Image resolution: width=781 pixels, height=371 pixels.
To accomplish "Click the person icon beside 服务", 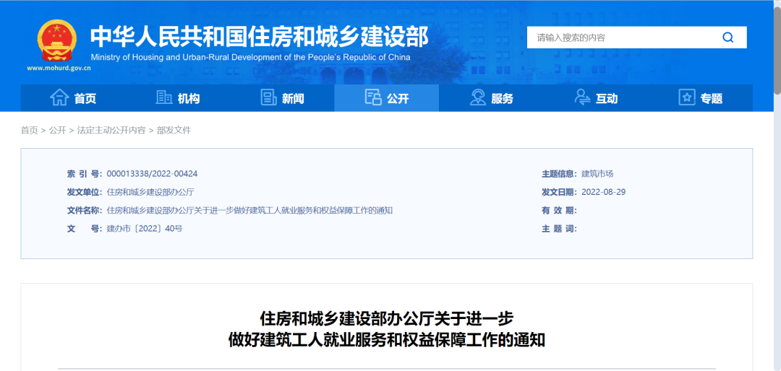I will point(478,97).
